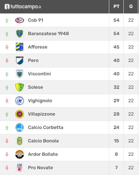Click the Vighignolo round blue crest
The width and height of the screenshot is (139, 175).
tap(20, 101)
